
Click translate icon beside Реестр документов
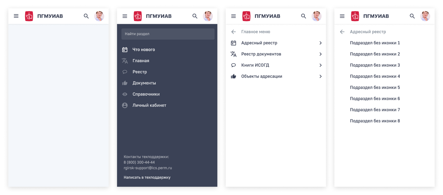(x=233, y=54)
